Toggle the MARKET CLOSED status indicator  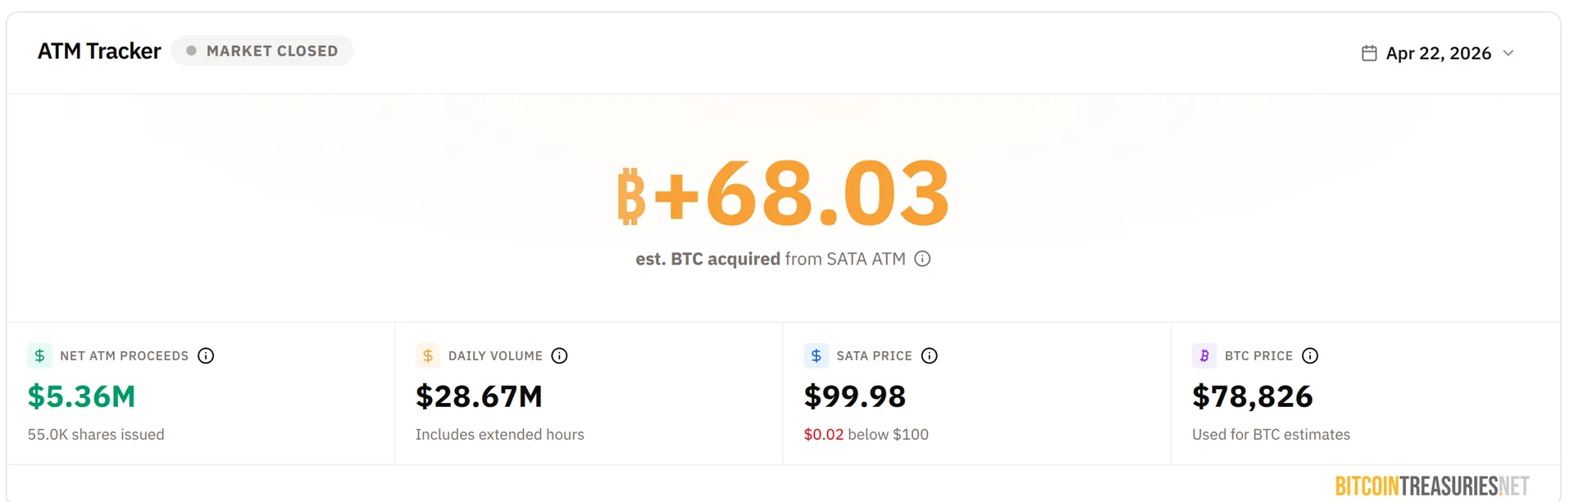tap(262, 50)
